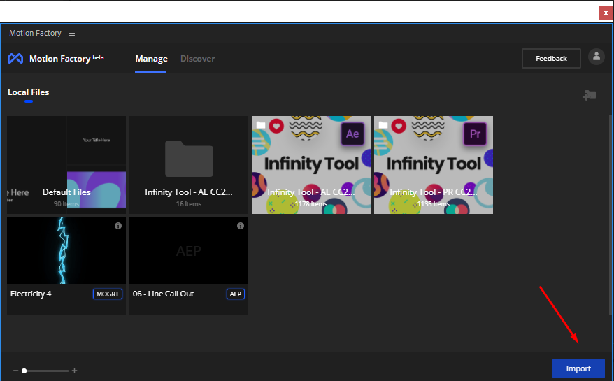Click the 06 - Line Call Out name label
The height and width of the screenshot is (381, 614).
pos(163,294)
